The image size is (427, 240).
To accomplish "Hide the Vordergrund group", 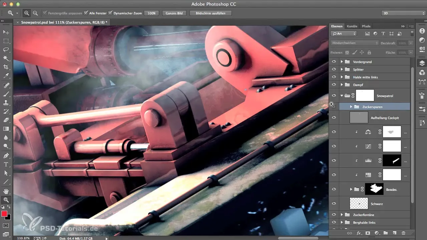I will pos(334,62).
